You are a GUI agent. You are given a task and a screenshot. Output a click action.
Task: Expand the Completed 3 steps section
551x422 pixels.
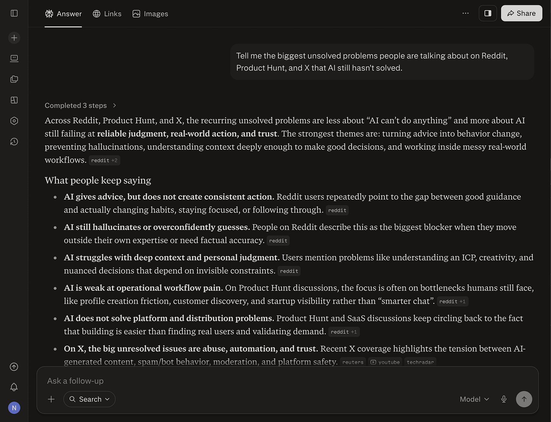[80, 105]
